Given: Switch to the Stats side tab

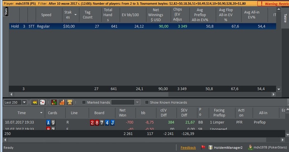Looking at the screenshot, I should [6, 12].
